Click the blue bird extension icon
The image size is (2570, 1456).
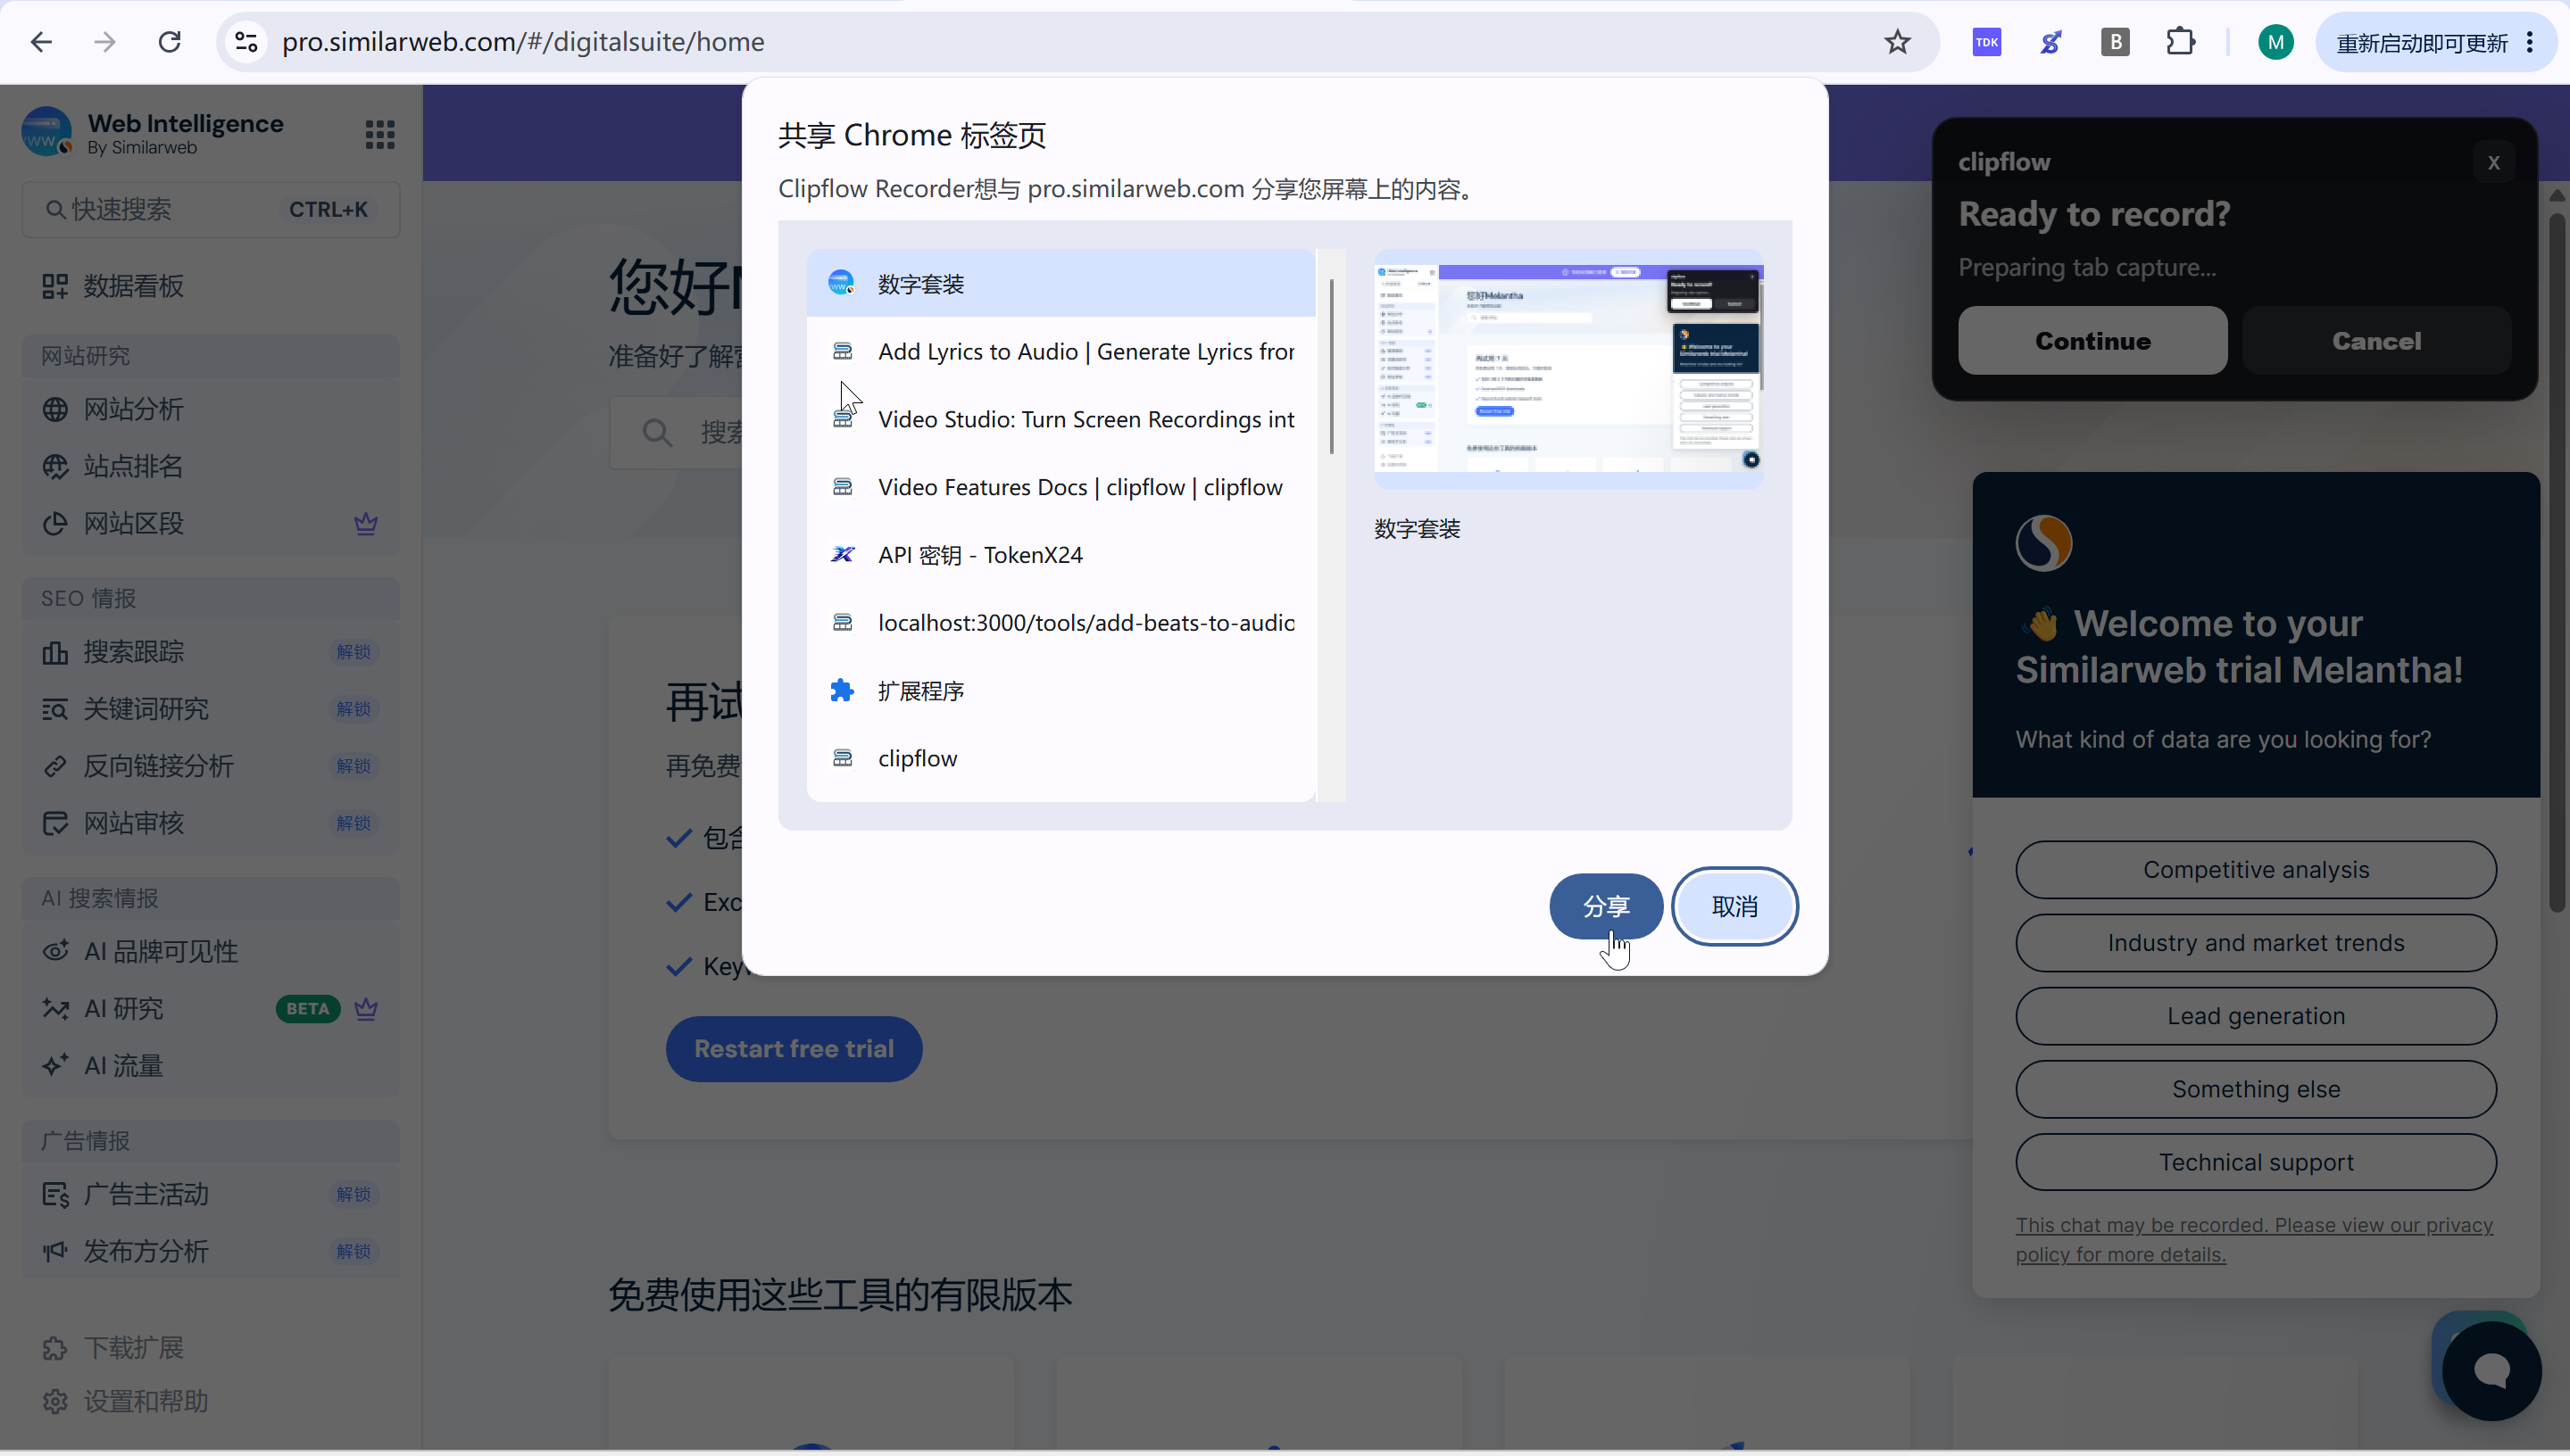2050,42
